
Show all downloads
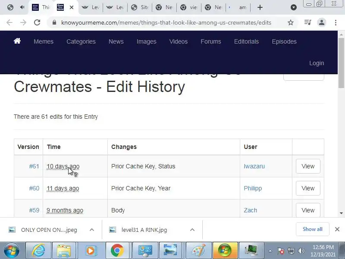(312, 229)
